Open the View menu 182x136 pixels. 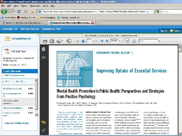click(16, 6)
